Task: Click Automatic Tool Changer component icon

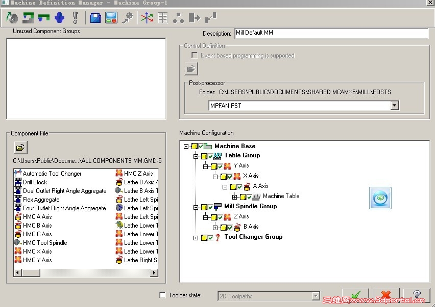Action: [18, 174]
